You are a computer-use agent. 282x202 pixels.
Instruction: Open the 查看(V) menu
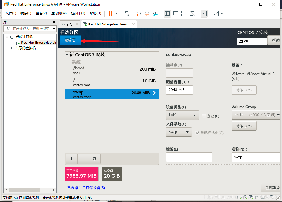tap(41, 13)
